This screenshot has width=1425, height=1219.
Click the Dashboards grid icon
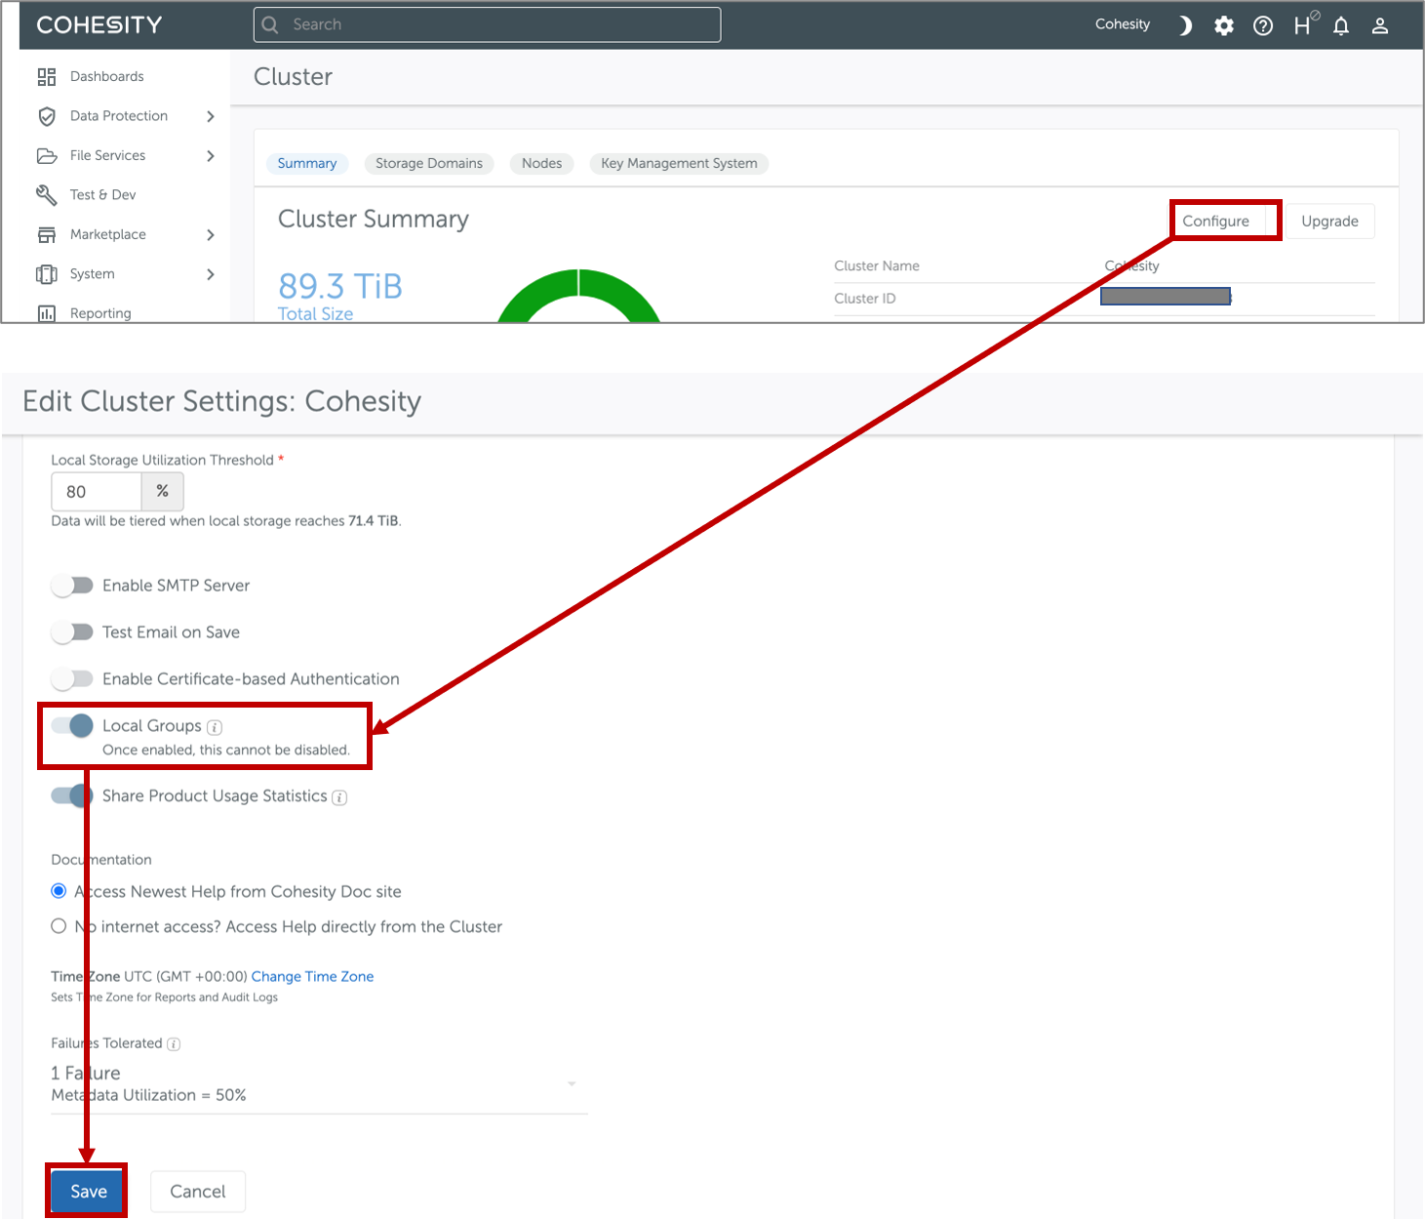point(47,76)
